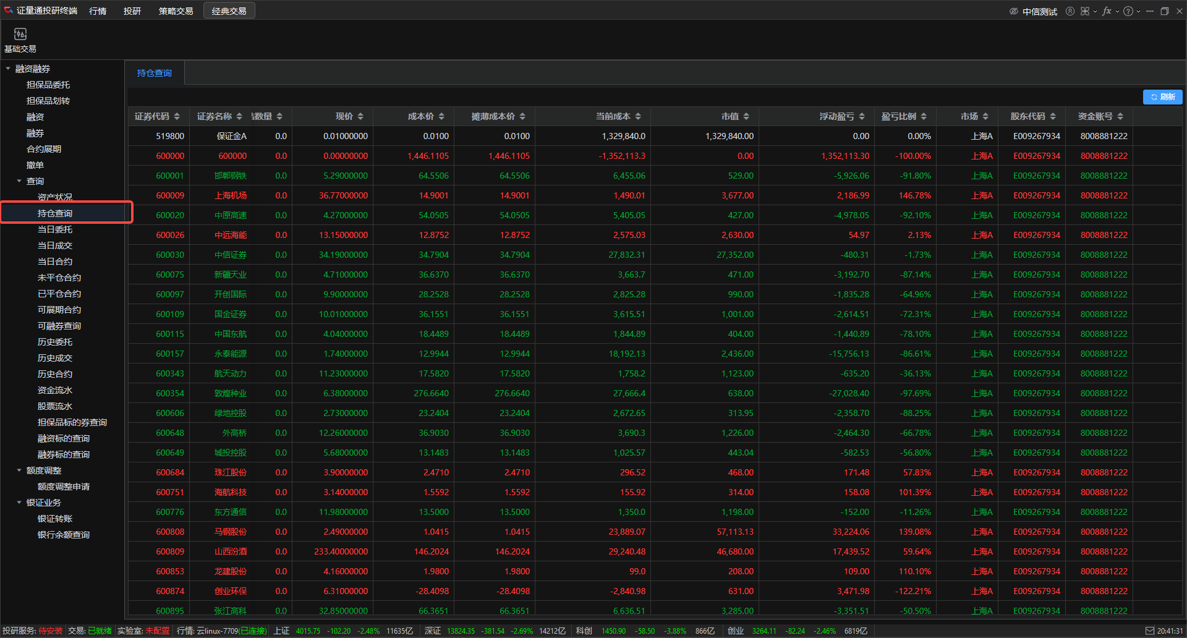Toggle the hide-account eye icon

point(1014,11)
